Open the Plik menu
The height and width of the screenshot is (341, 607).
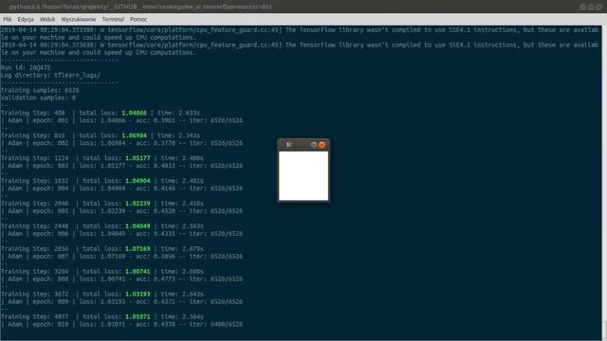(x=8, y=19)
